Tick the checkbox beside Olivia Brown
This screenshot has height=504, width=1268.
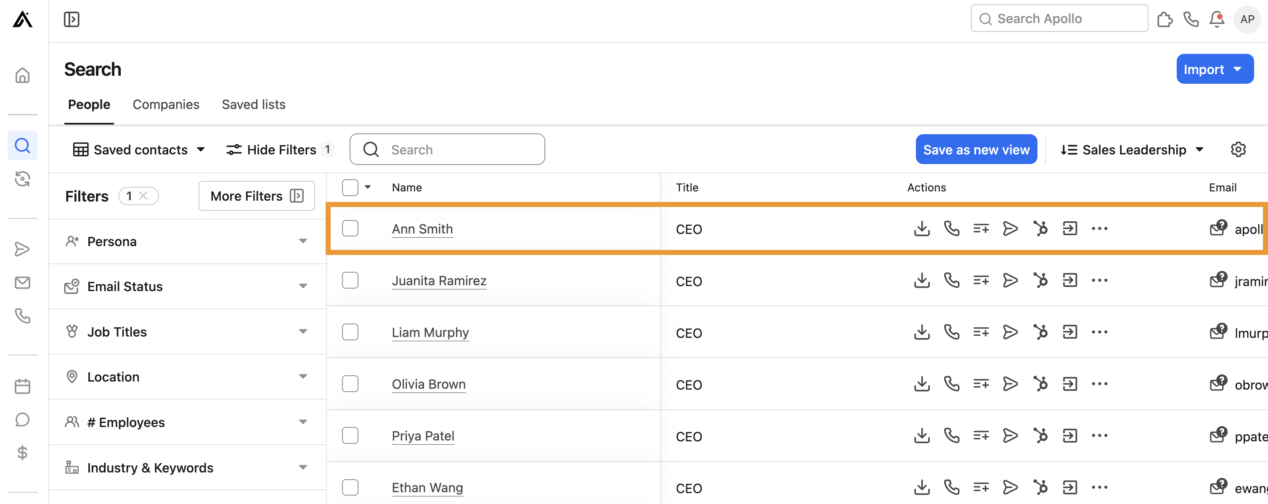[350, 383]
